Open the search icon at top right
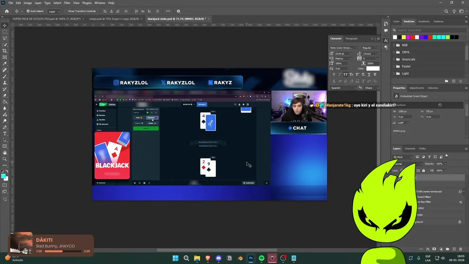This screenshot has height=264, width=469. coord(446,11)
